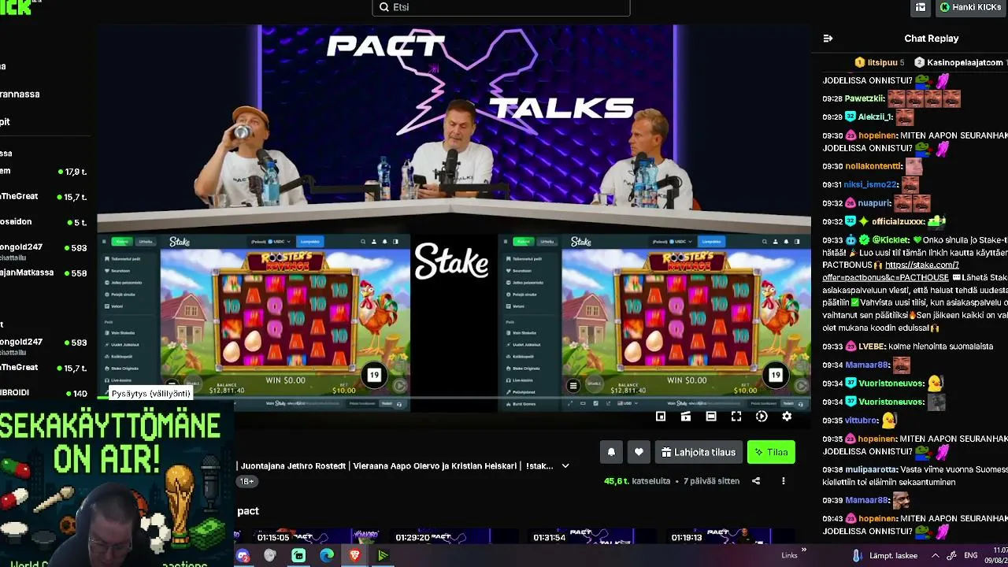The height and width of the screenshot is (567, 1008).
Task: Open Brave browser from taskbar
Action: coord(354,555)
